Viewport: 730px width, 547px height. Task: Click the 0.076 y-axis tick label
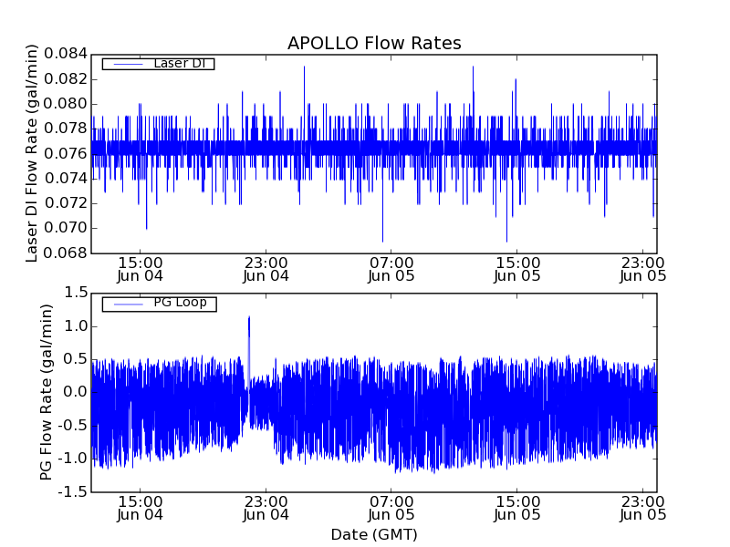pyautogui.click(x=66, y=153)
